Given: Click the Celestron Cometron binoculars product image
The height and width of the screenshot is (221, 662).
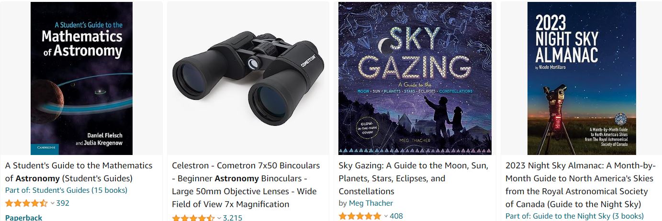Looking at the screenshot, I should pyautogui.click(x=248, y=78).
